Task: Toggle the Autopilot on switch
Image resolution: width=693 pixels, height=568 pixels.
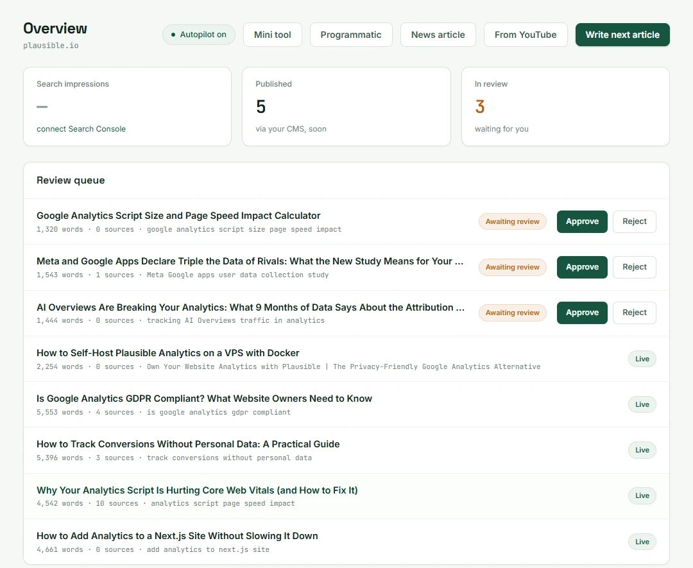Action: (x=198, y=35)
